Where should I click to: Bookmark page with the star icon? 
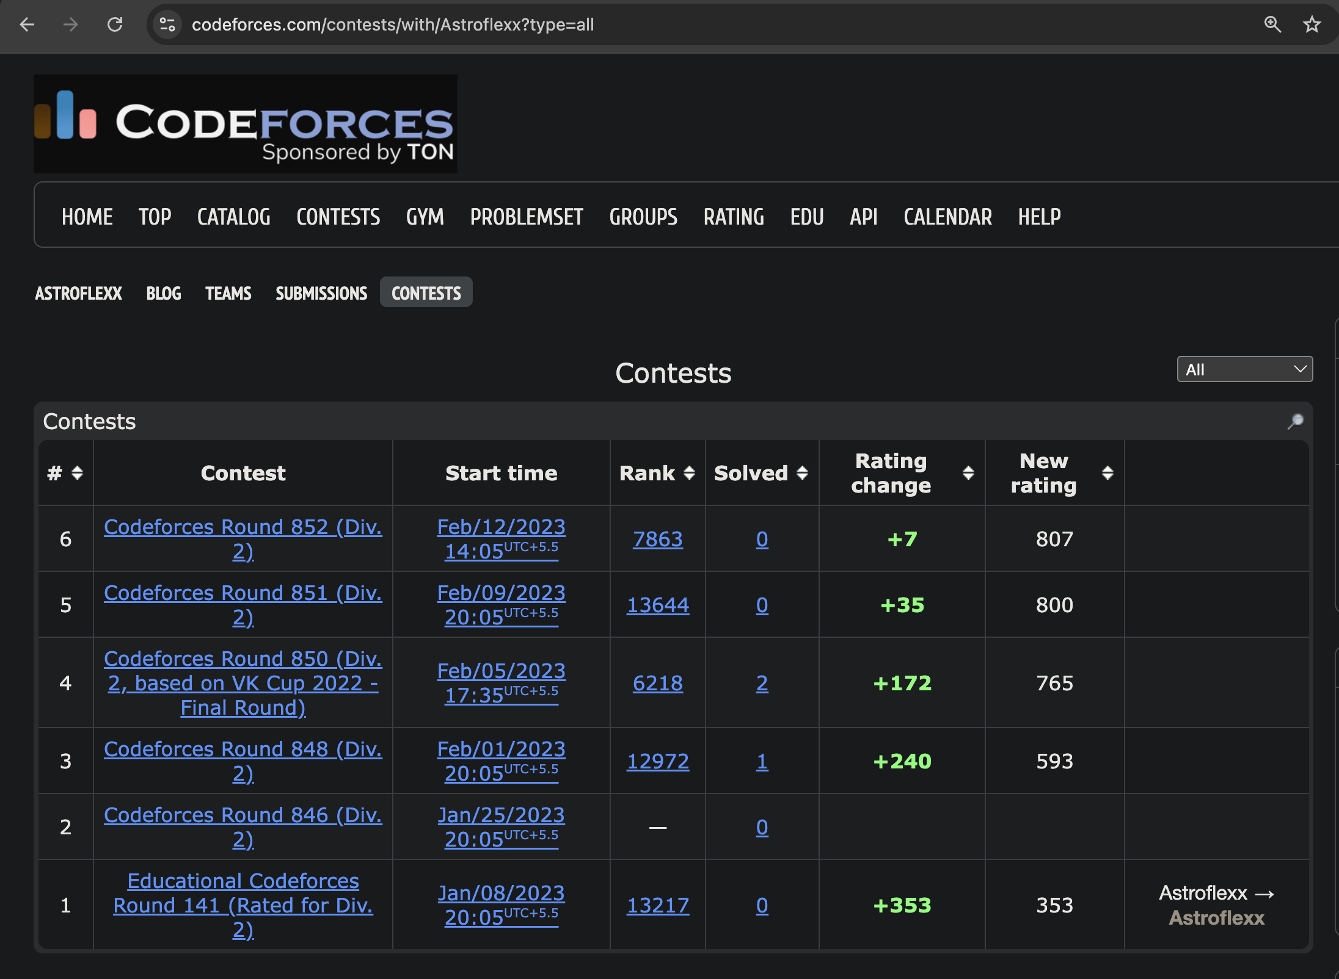1312,24
